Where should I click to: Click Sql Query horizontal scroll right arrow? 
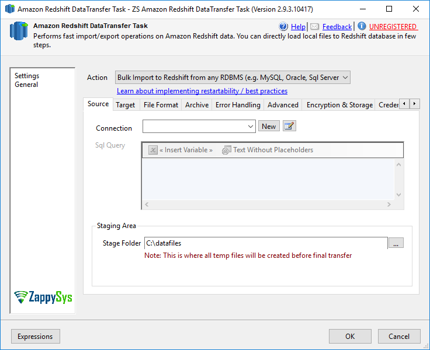(x=389, y=205)
